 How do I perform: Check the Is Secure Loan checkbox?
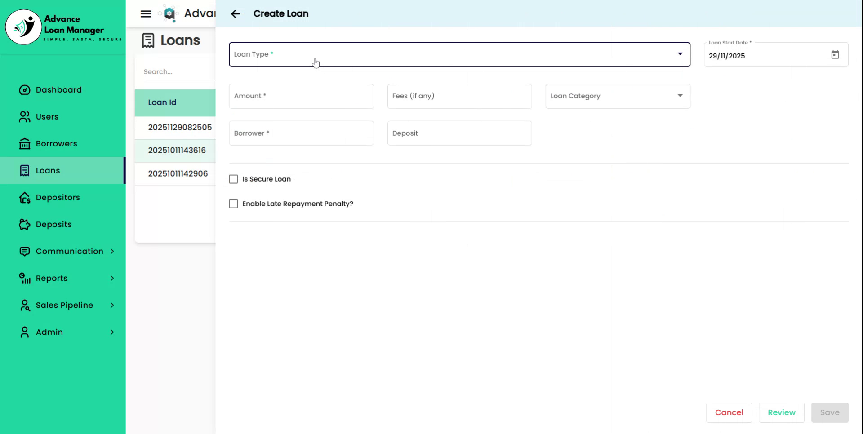point(233,179)
